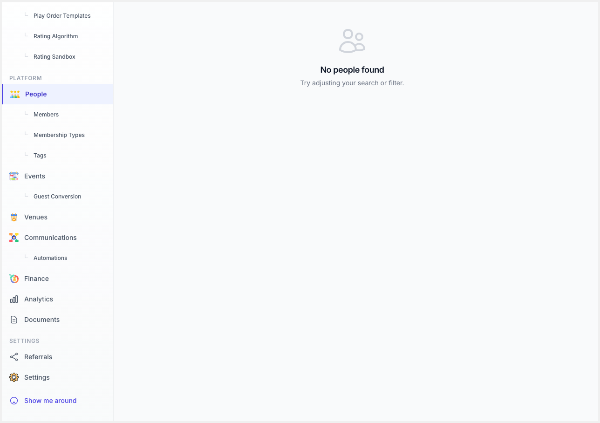This screenshot has height=423, width=600.
Task: Click the Documents file icon
Action: click(x=14, y=320)
